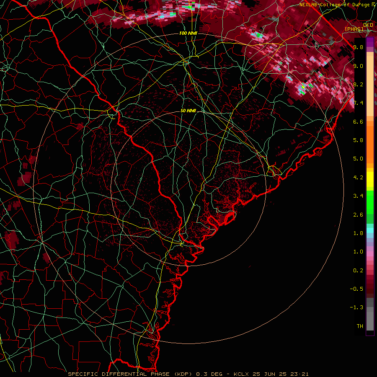Click the 5.8 value on the color scale
This screenshot has height=377, width=377.
[x=358, y=140]
